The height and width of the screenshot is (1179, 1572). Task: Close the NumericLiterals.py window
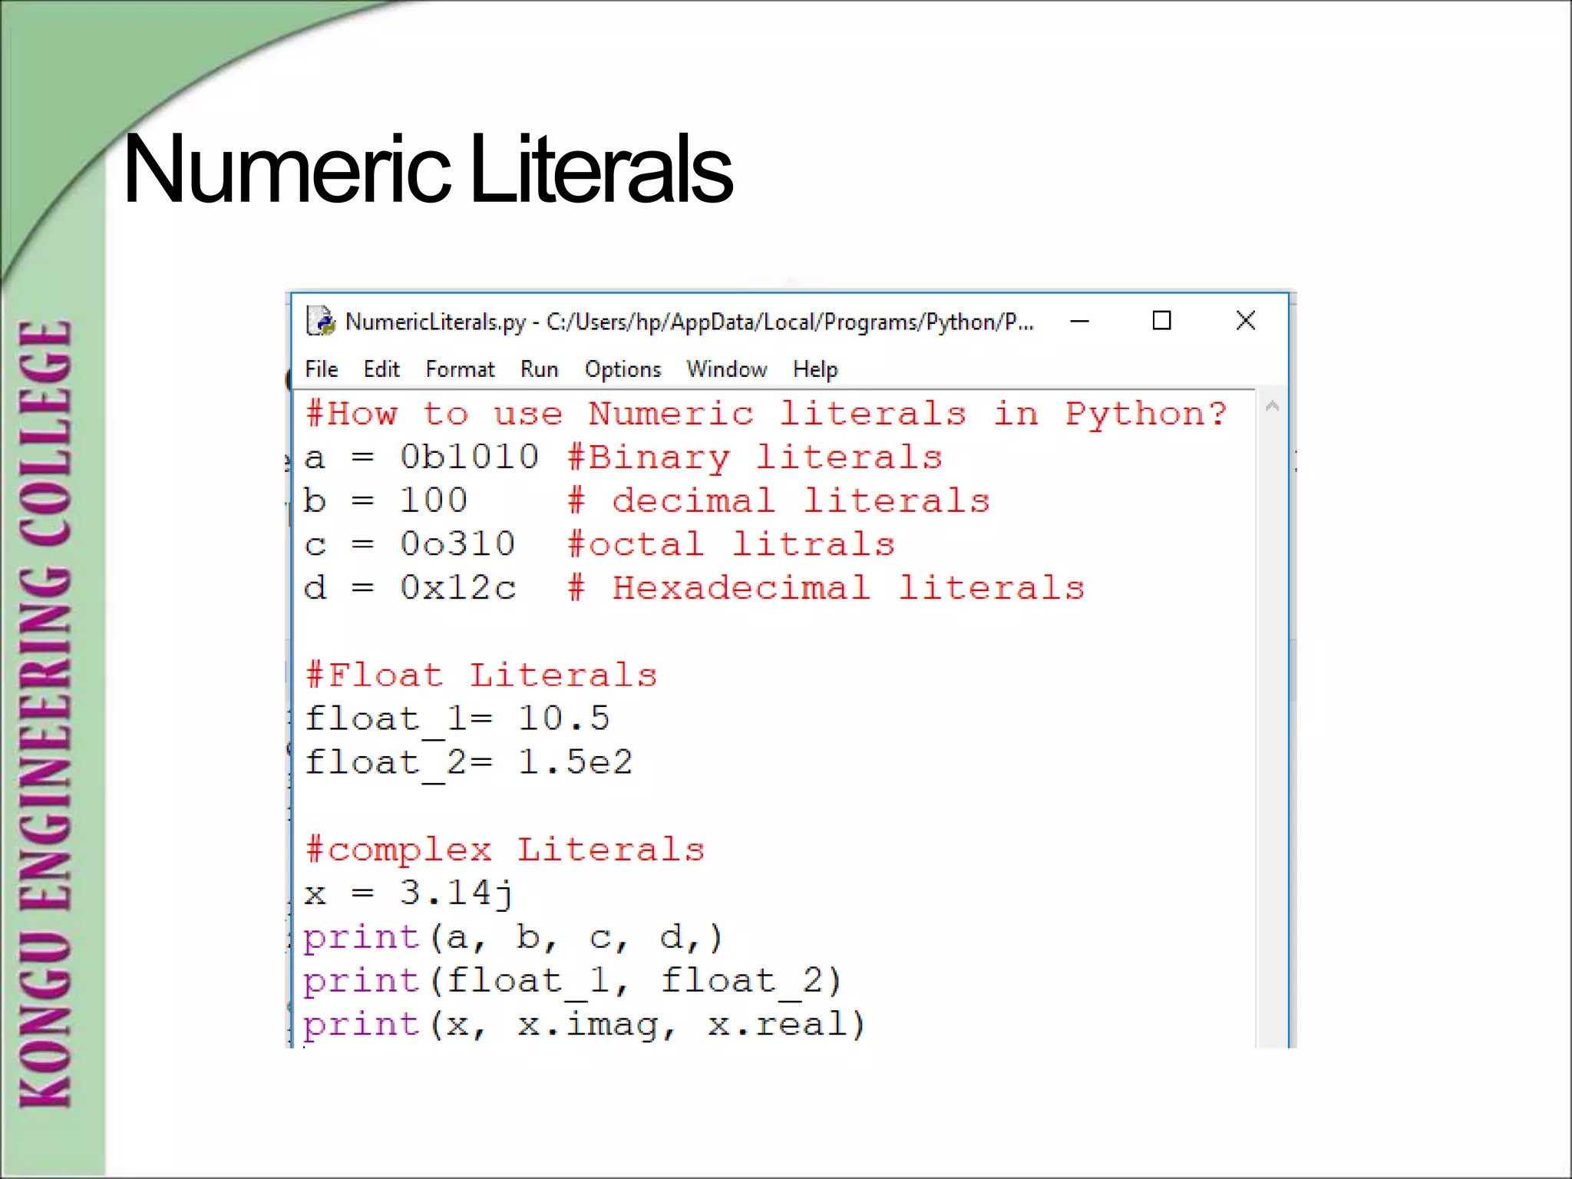(1245, 321)
